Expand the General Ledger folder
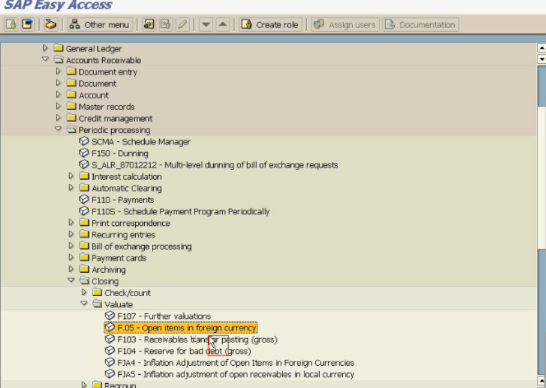The image size is (546, 388). coord(45,47)
